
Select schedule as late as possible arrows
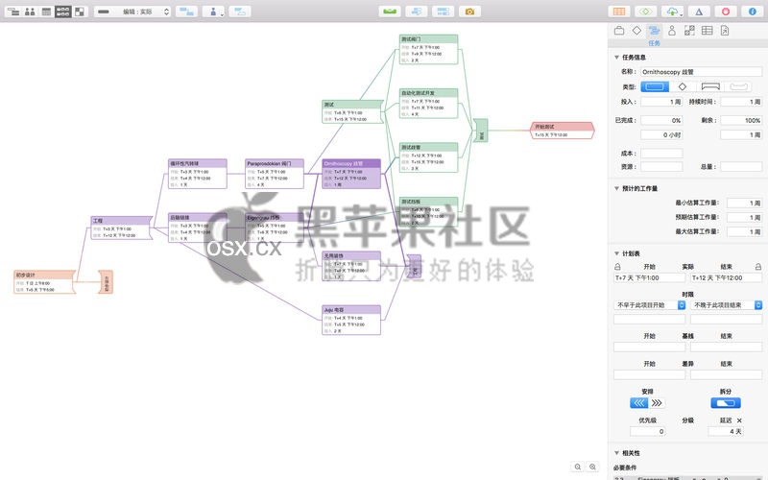[657, 403]
